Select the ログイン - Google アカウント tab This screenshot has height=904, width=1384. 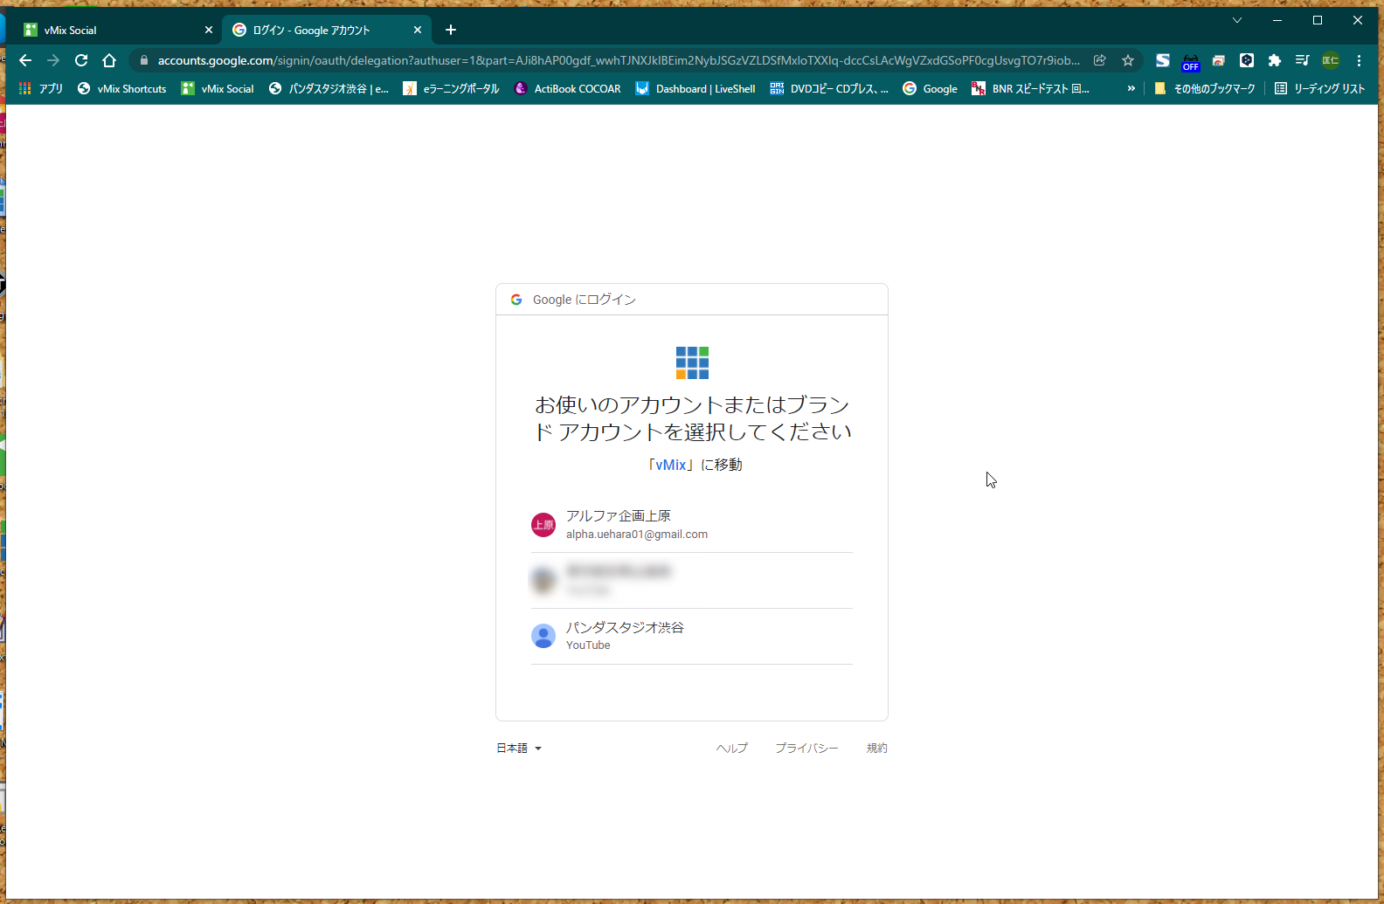click(x=327, y=30)
